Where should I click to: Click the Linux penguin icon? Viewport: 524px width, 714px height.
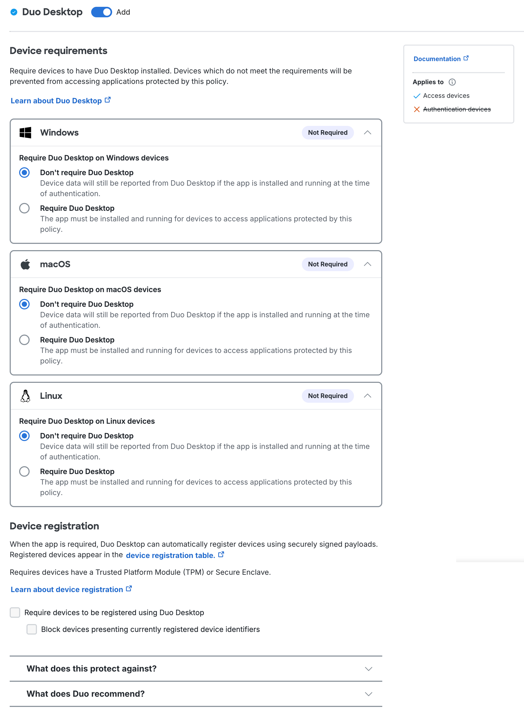point(26,396)
